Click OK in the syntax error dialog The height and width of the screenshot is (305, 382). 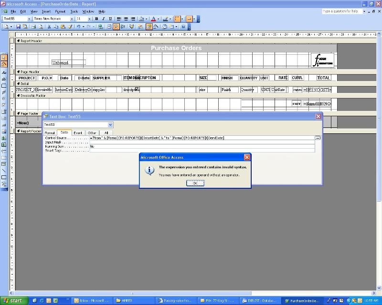click(x=195, y=183)
